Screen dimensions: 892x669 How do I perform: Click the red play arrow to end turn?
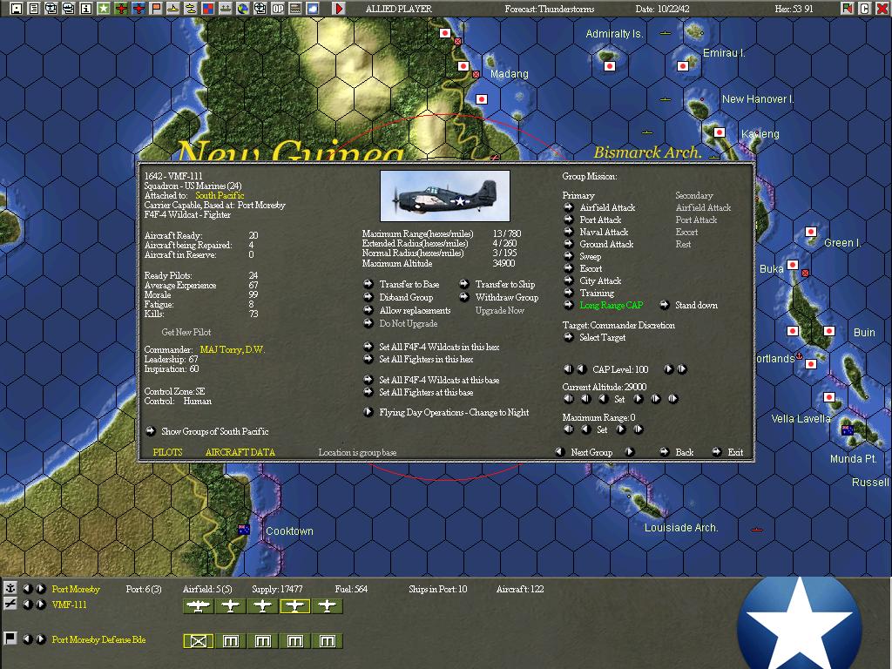click(x=339, y=8)
